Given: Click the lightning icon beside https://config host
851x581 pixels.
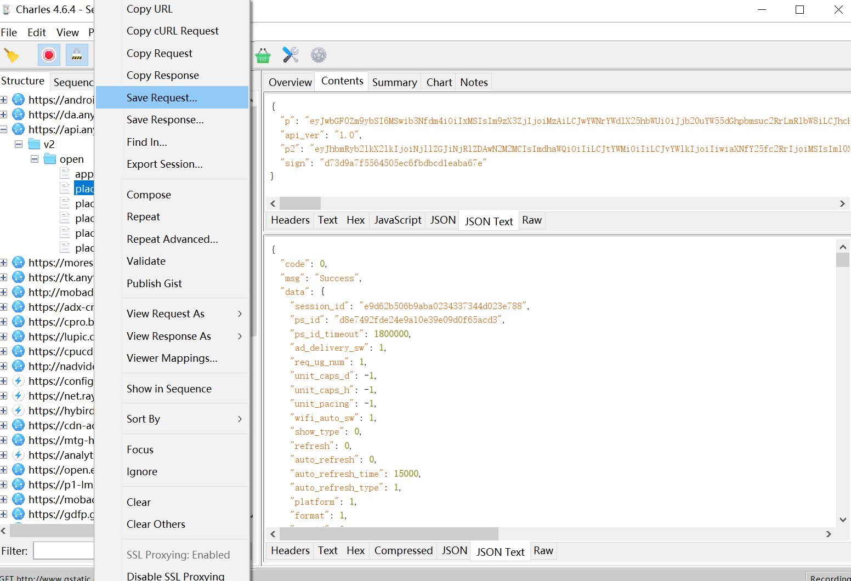Looking at the screenshot, I should pyautogui.click(x=19, y=381).
